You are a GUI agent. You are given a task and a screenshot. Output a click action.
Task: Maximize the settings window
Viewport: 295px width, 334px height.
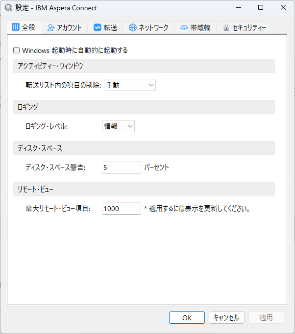261,8
